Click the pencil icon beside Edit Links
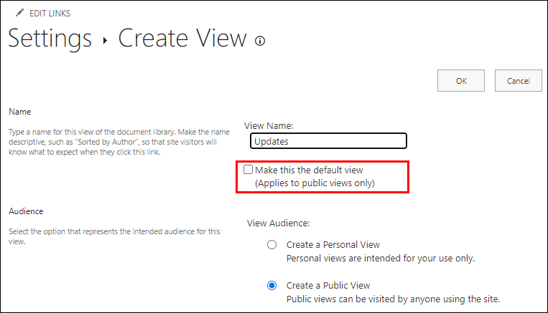This screenshot has width=548, height=313. 19,13
